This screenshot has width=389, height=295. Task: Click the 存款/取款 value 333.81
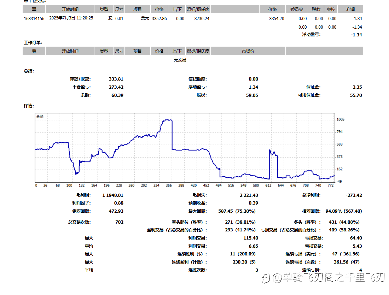pyautogui.click(x=116, y=79)
